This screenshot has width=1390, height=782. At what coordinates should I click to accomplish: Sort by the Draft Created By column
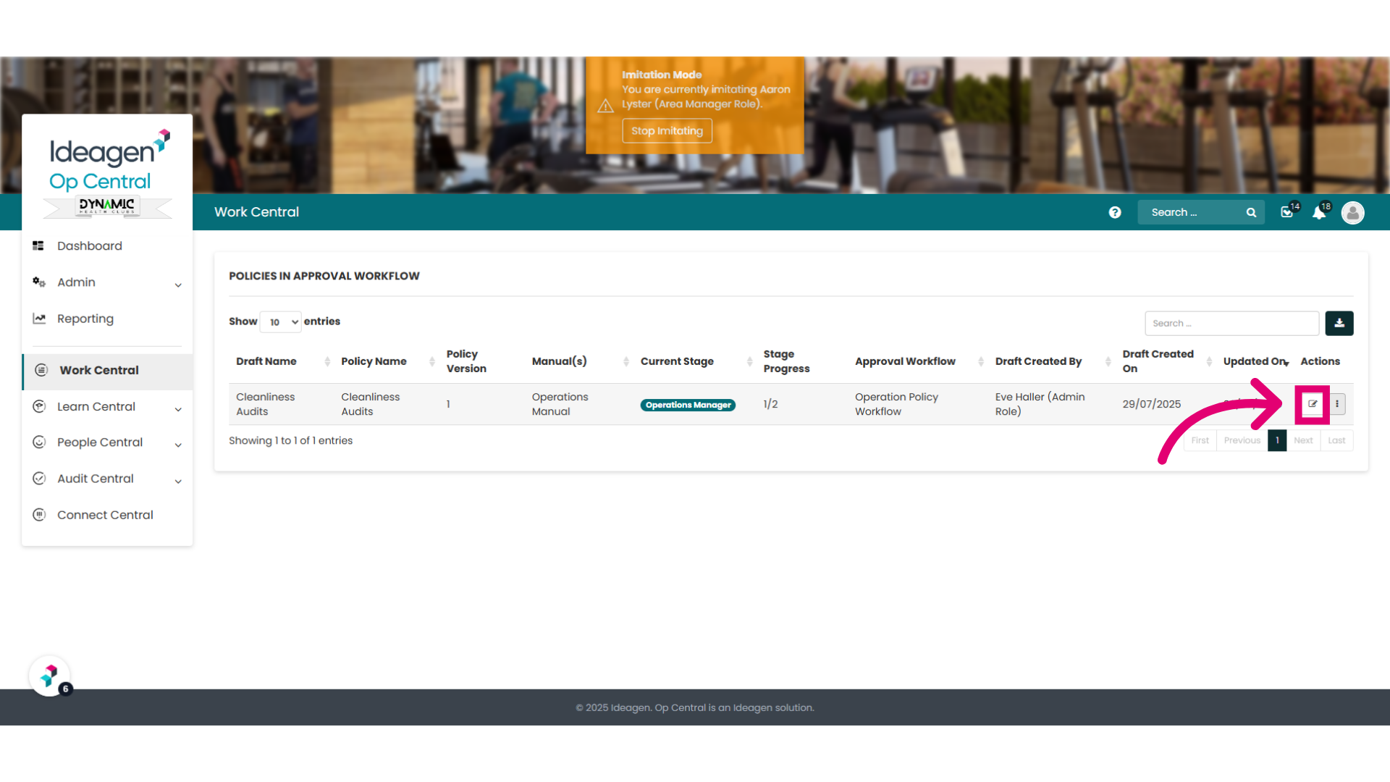coord(1052,361)
